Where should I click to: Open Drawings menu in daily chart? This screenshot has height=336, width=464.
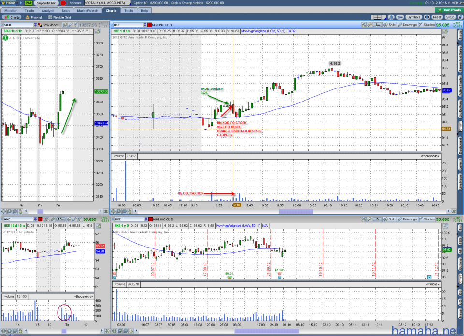point(407,219)
